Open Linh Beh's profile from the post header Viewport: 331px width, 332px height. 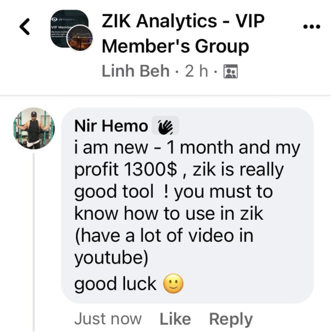[136, 71]
